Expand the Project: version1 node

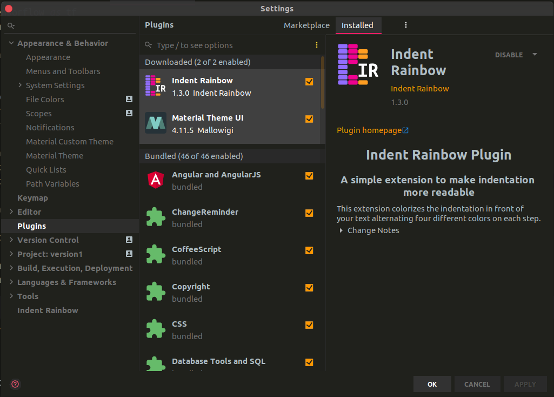click(11, 254)
